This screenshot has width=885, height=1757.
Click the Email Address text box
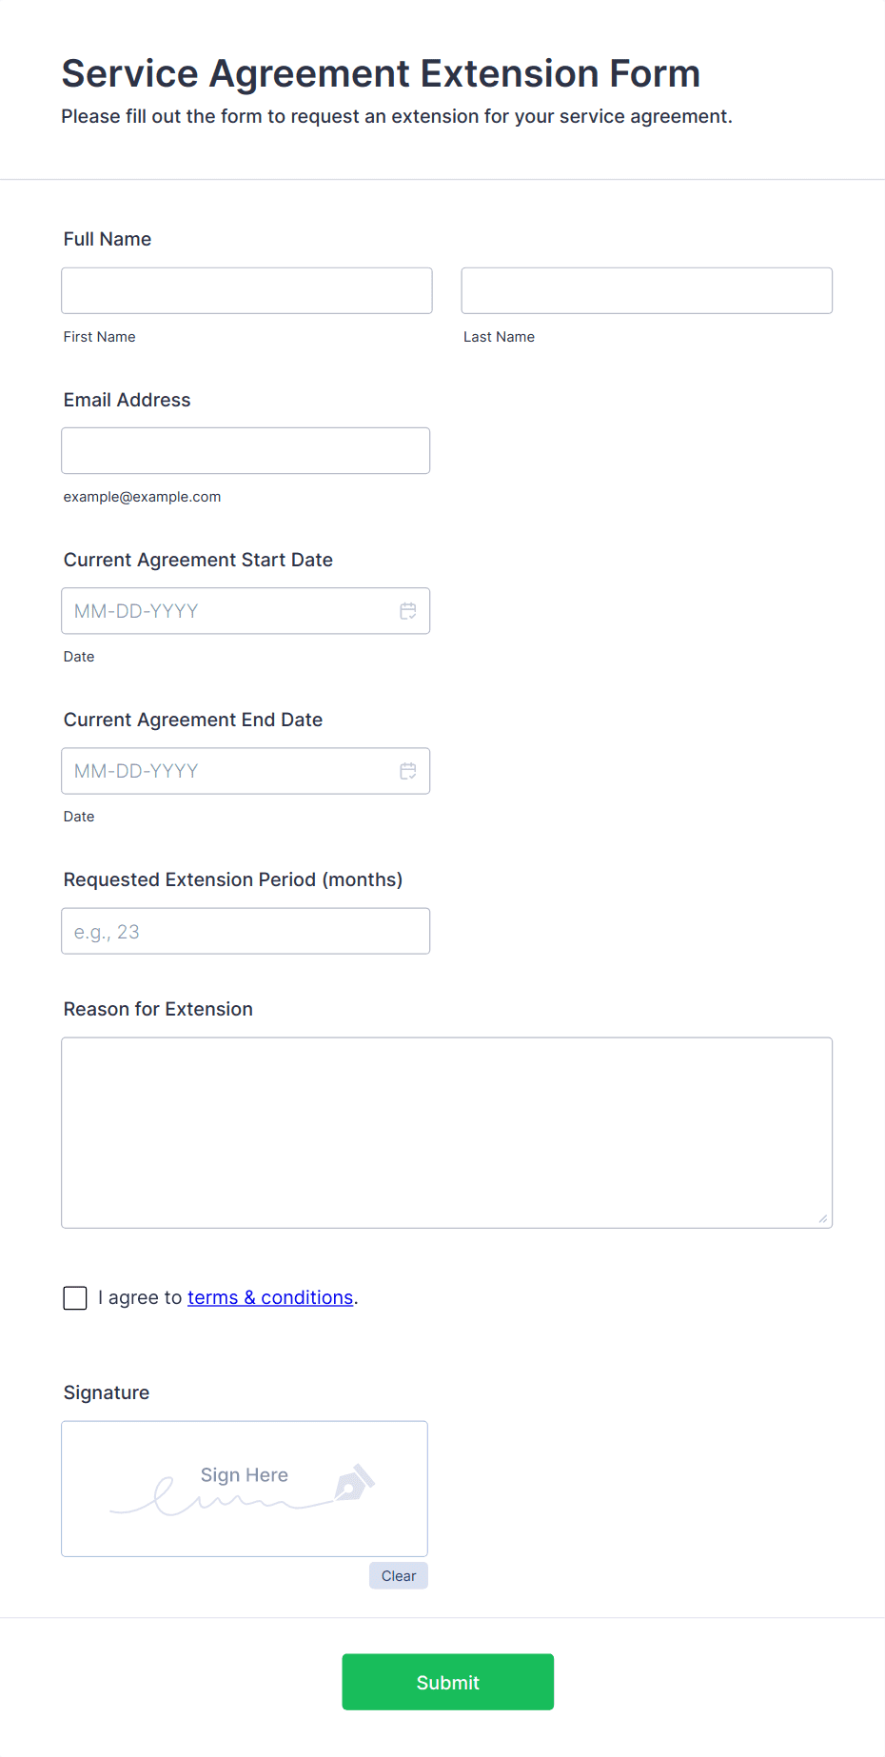pyautogui.click(x=246, y=450)
